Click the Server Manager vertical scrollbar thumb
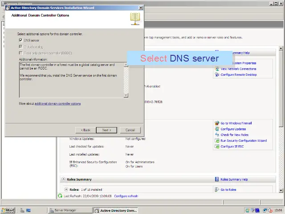The image size is (285, 214). [x=281, y=89]
